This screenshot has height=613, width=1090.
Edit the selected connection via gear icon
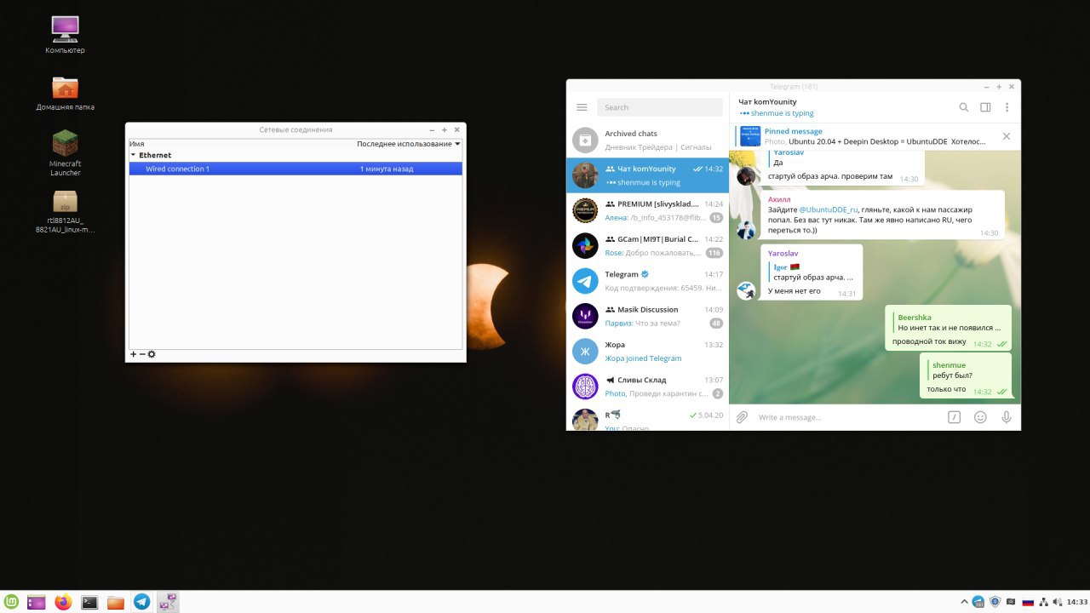pyautogui.click(x=152, y=354)
